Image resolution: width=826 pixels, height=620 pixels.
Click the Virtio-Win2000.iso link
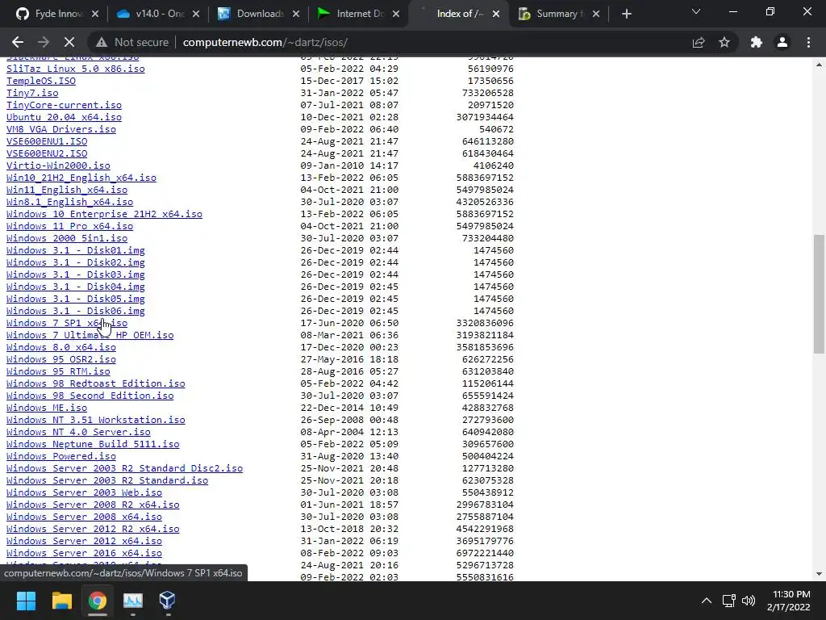point(58,165)
